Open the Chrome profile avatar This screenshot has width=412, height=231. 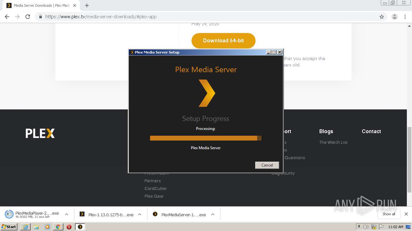[395, 17]
